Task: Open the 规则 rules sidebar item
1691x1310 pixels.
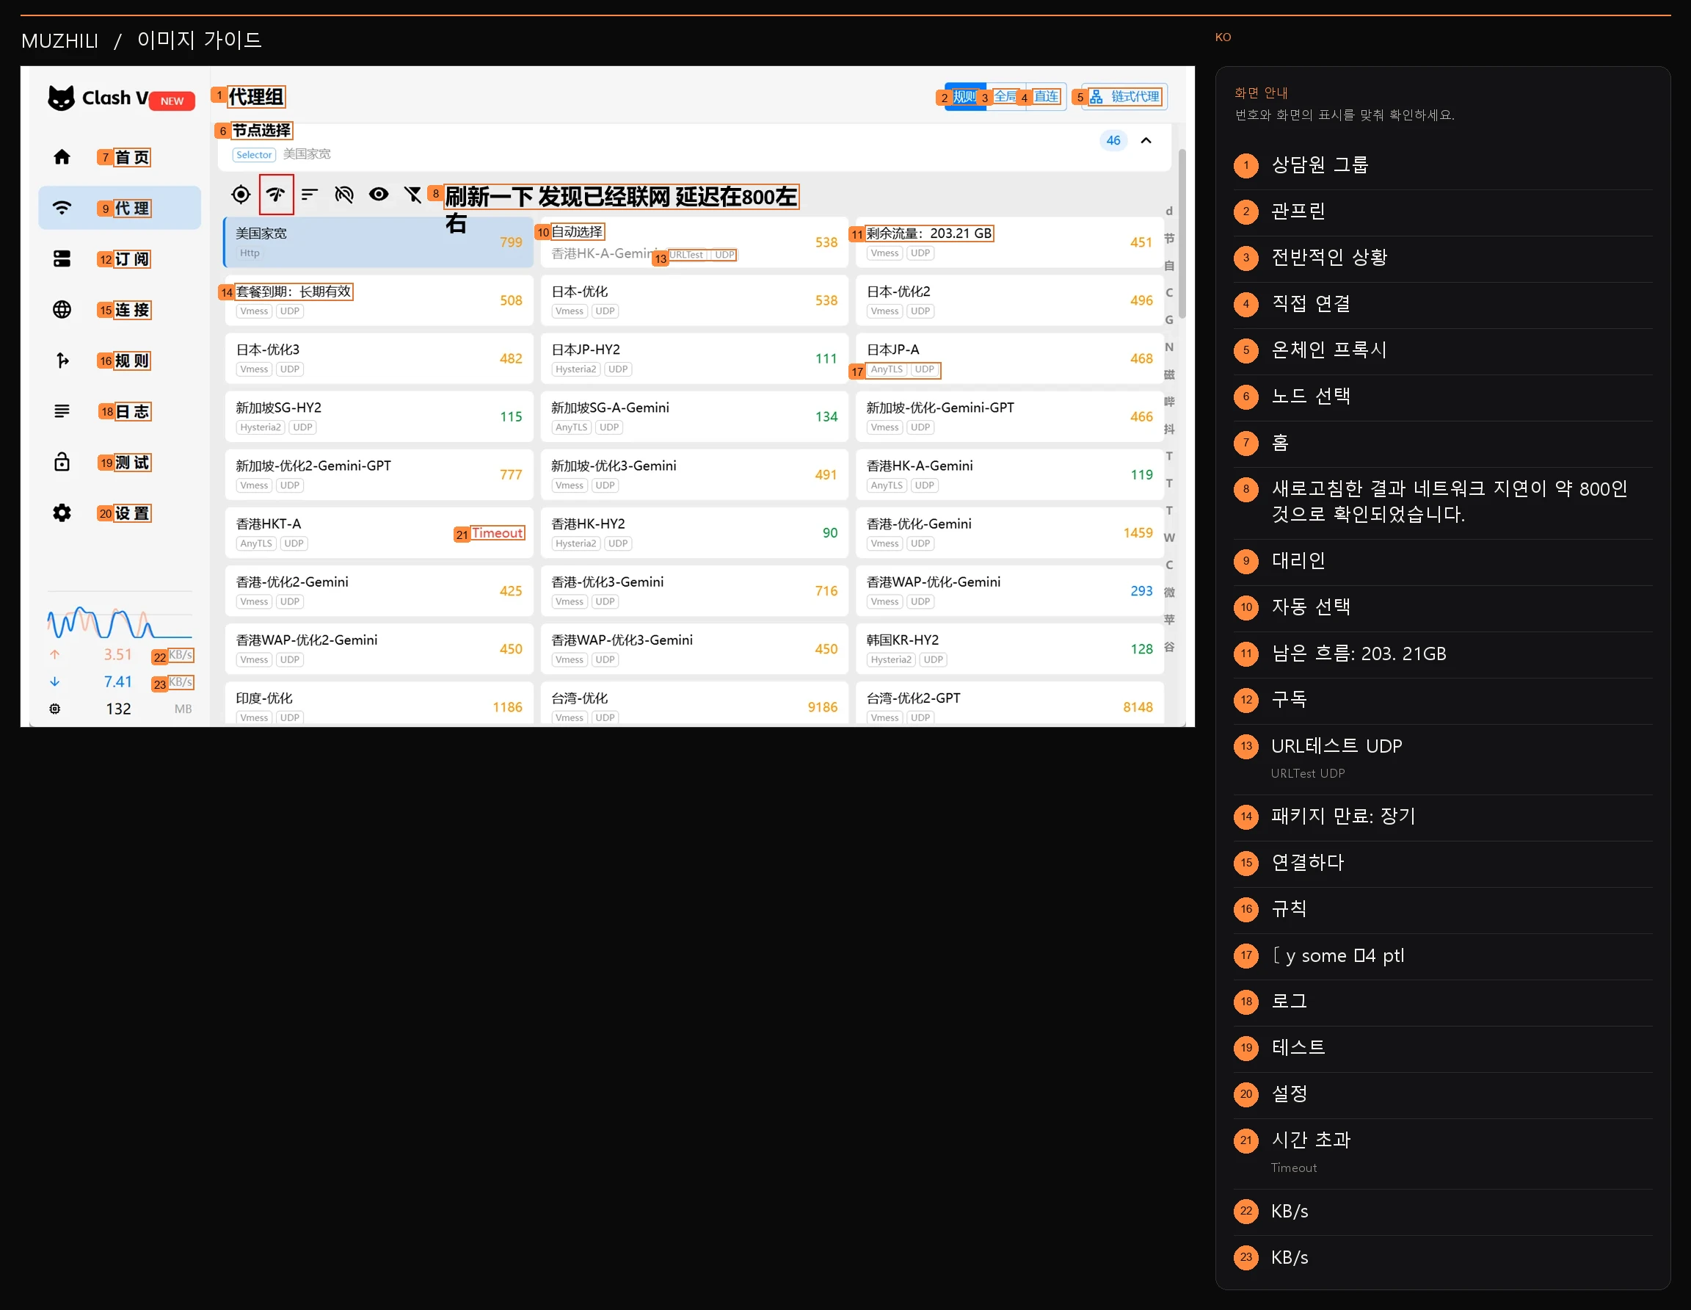Action: point(119,361)
